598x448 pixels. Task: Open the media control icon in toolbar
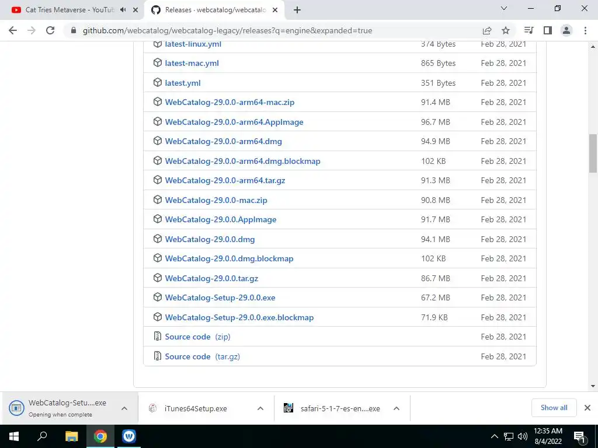pyautogui.click(x=529, y=30)
